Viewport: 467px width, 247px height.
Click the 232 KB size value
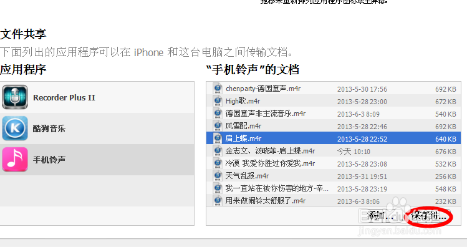click(x=446, y=201)
